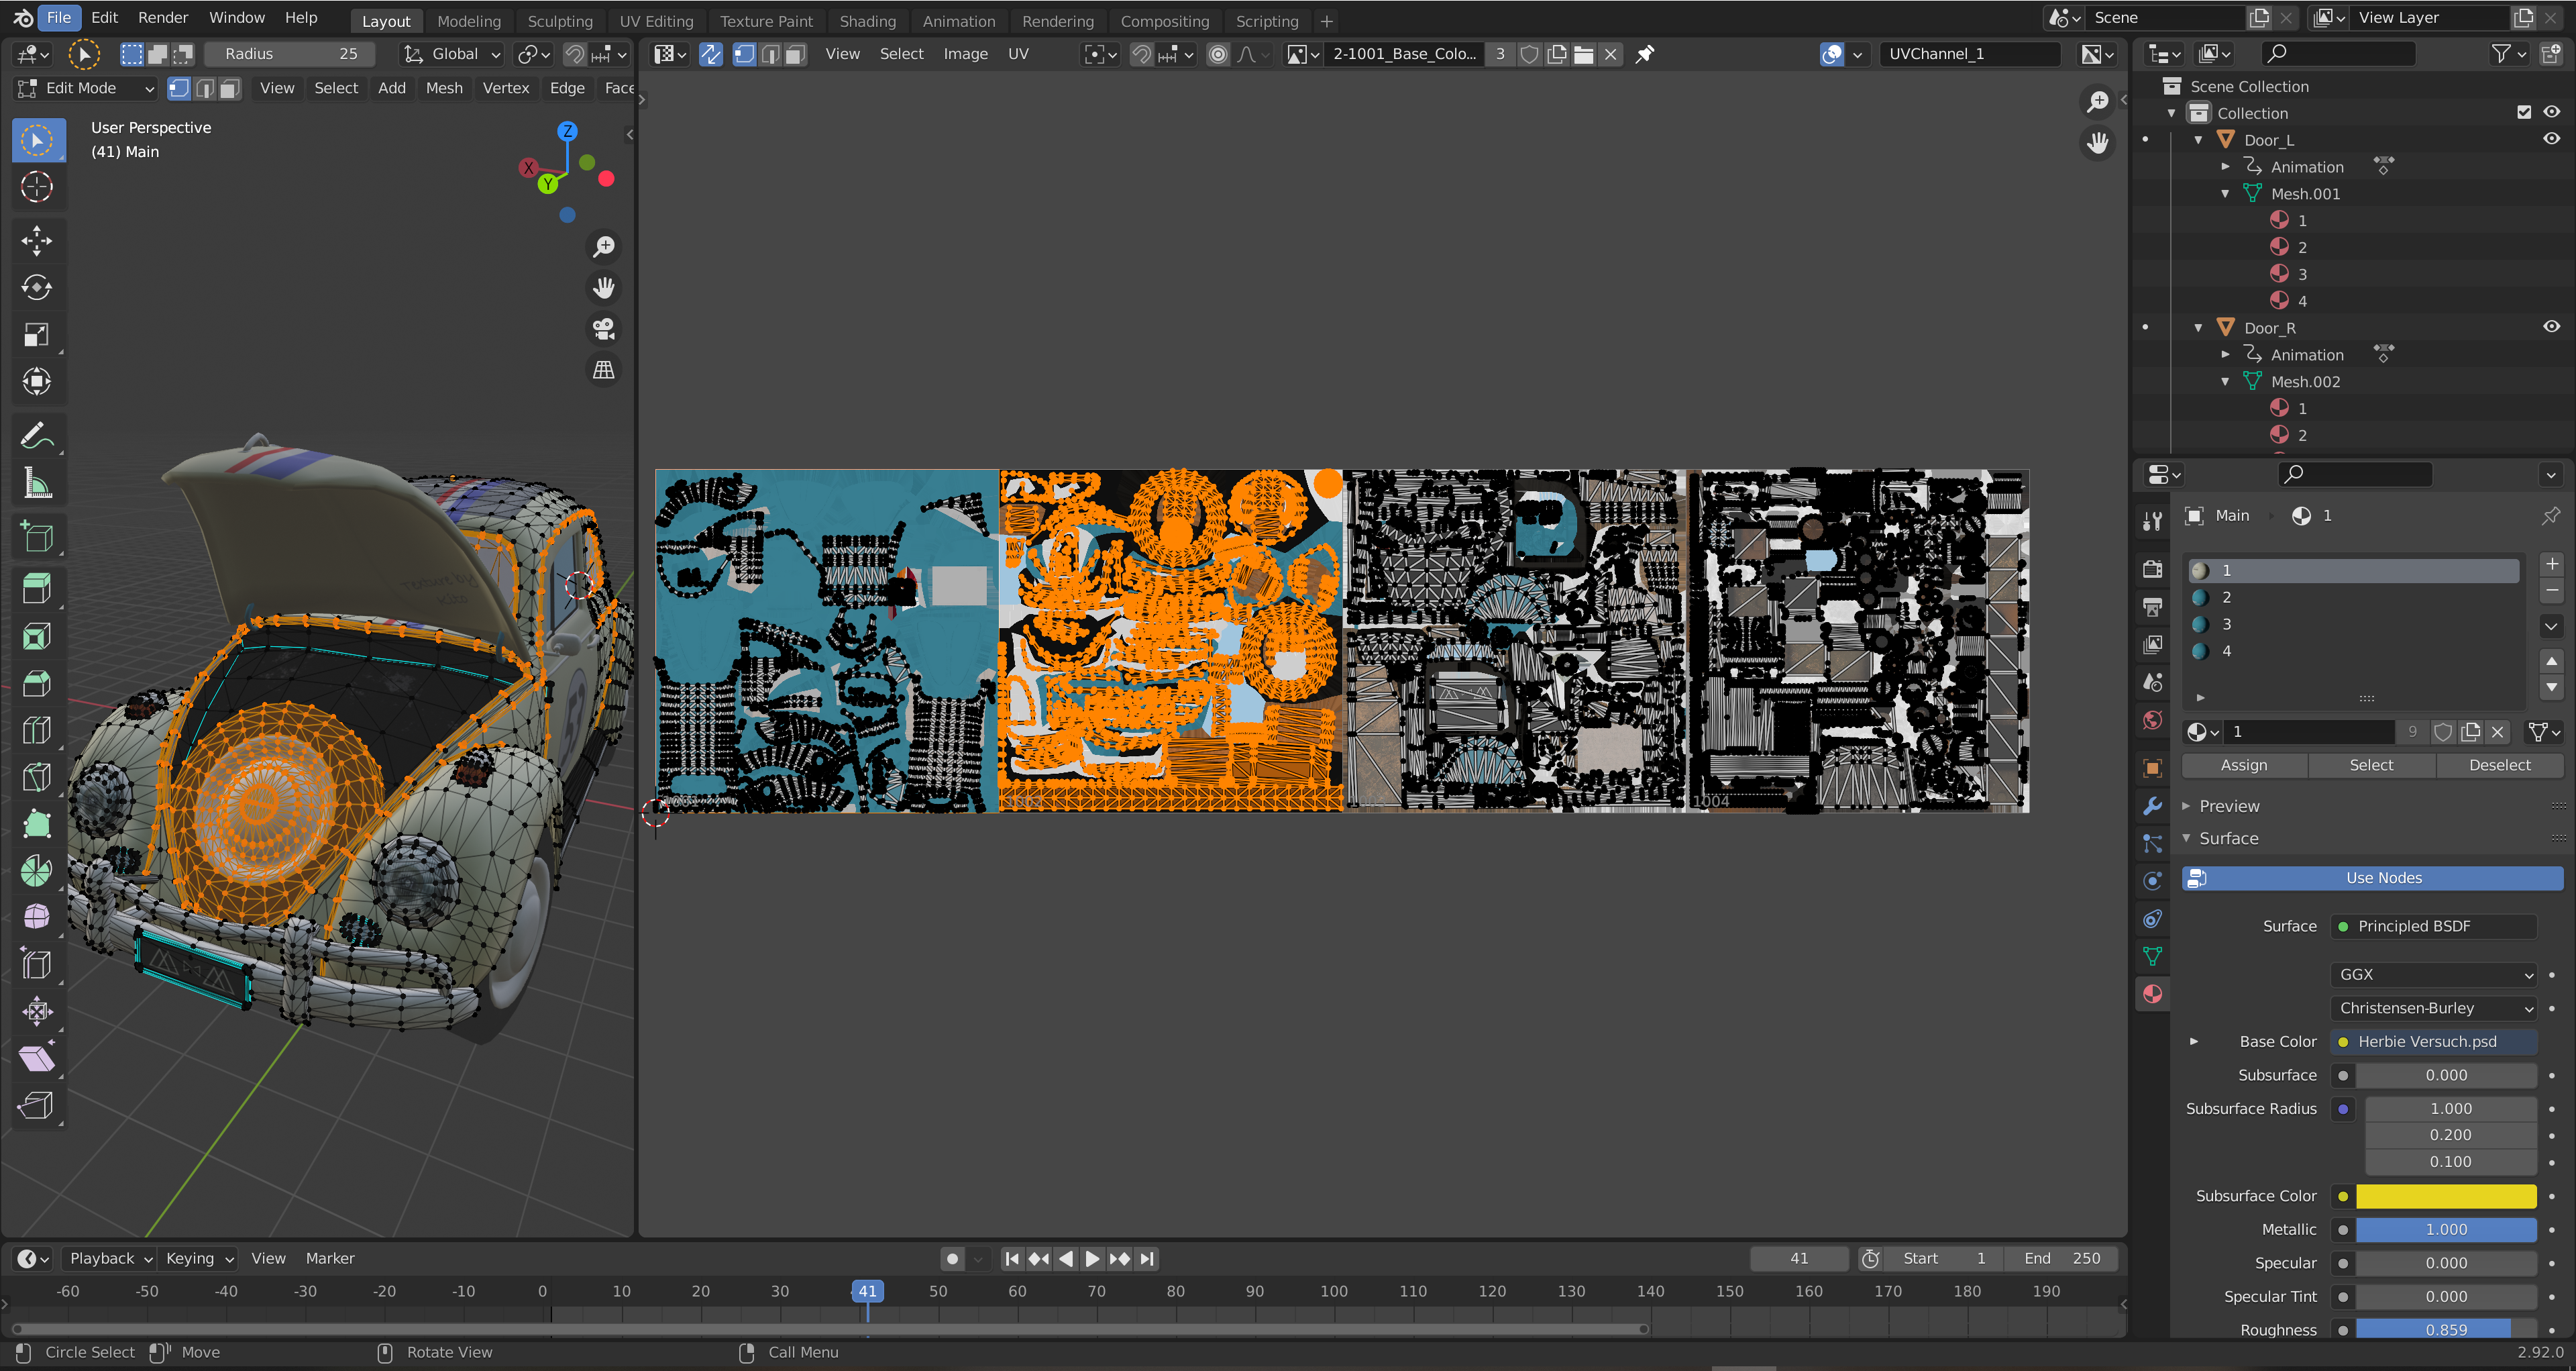Activate the Annotate pencil tool
Screen dimensions: 2576x1371
click(37, 436)
